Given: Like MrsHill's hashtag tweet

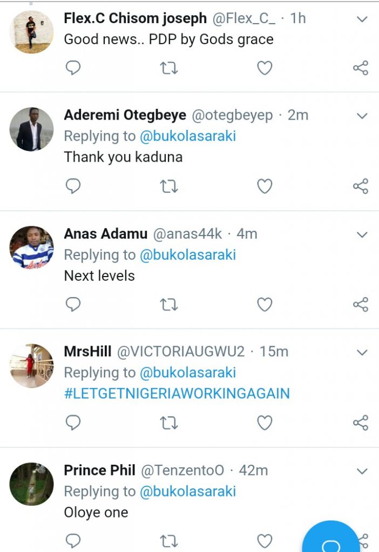Looking at the screenshot, I should pyautogui.click(x=264, y=423).
